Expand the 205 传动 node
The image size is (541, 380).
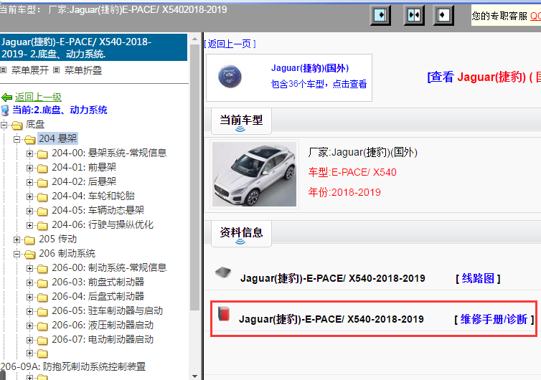[x=17, y=239]
